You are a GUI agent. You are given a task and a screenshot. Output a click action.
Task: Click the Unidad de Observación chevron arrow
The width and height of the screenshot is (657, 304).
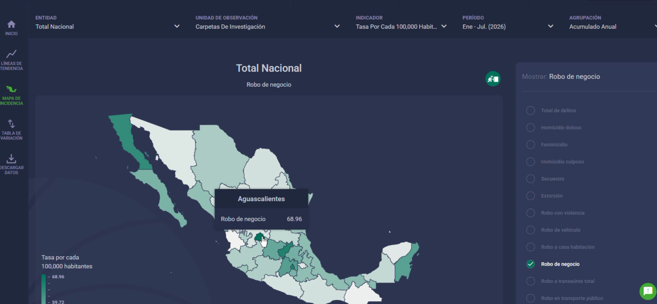[337, 26]
